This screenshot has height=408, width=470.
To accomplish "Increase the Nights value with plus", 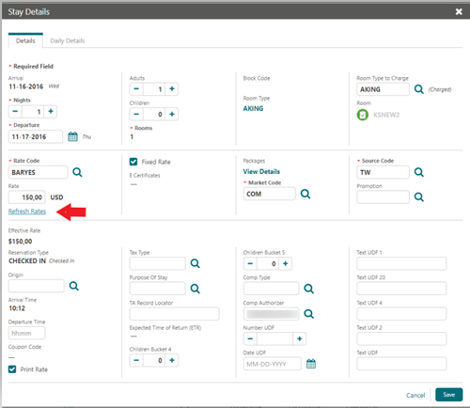I will click(51, 111).
